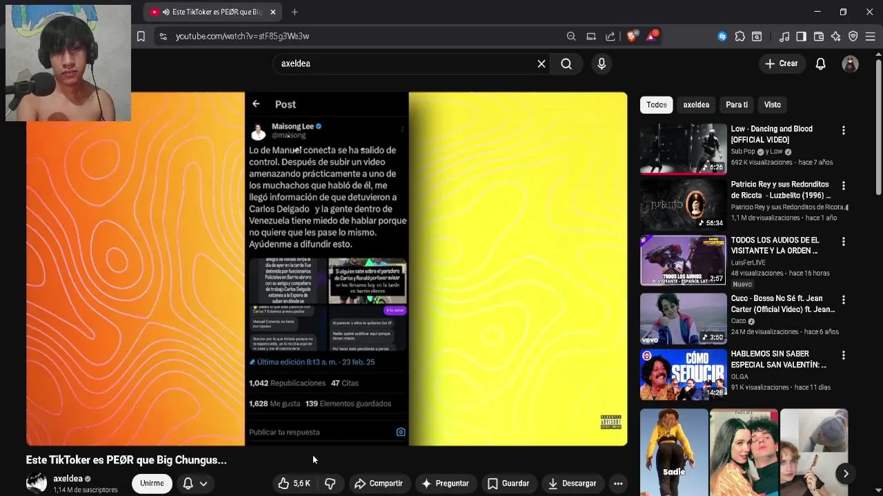The width and height of the screenshot is (883, 496).
Task: Toggle the browser sidebar panel icon
Action: point(802,37)
